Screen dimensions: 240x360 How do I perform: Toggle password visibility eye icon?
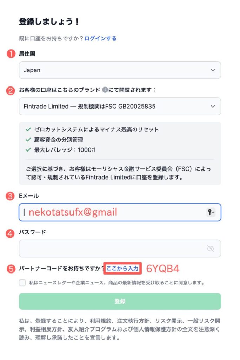point(210,249)
